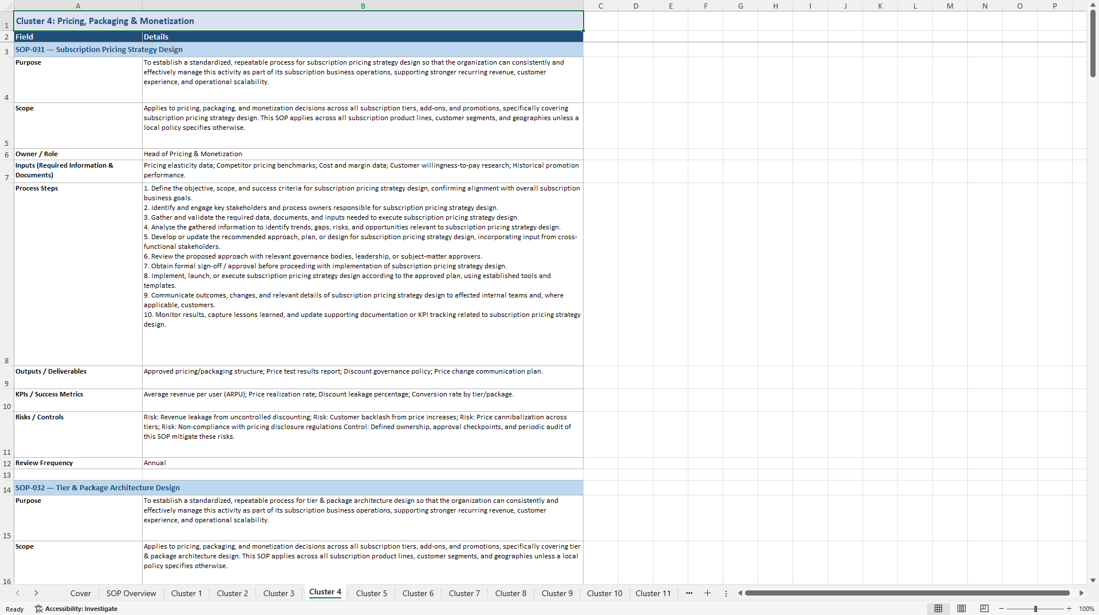Select the active Cluster 4 tab
1099x615 pixels.
pyautogui.click(x=325, y=592)
